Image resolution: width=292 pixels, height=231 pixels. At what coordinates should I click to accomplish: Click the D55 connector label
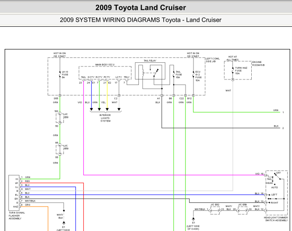click(x=56, y=98)
